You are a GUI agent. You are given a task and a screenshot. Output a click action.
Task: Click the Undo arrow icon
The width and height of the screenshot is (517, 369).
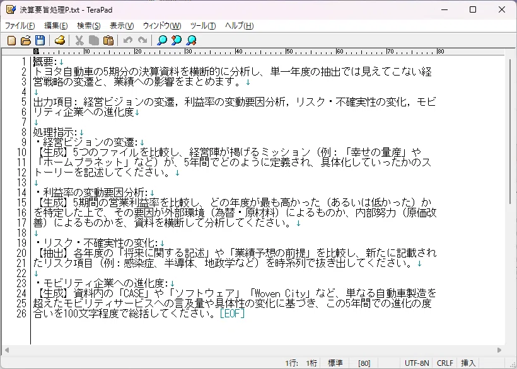tap(127, 40)
